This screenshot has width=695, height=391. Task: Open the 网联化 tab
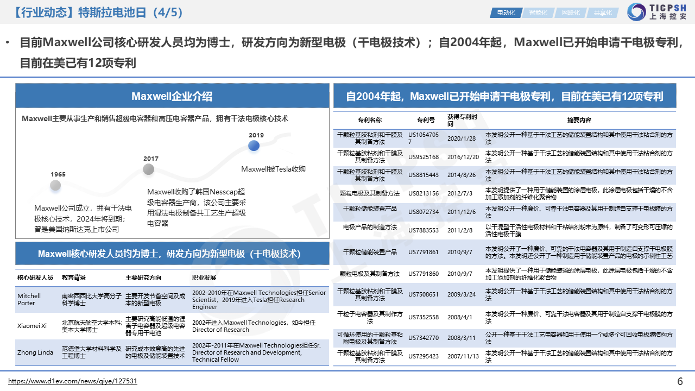(x=570, y=12)
